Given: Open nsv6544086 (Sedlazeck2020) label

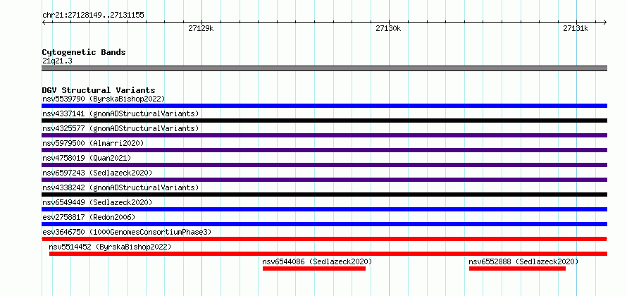Looking at the screenshot, I should 317,261.
